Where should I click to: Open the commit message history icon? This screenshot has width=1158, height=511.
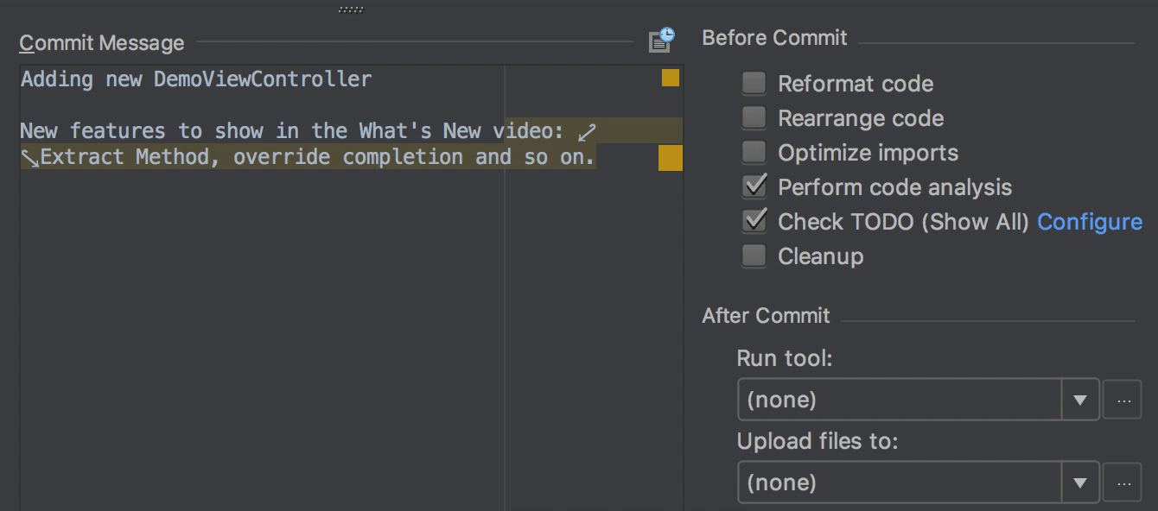(660, 40)
